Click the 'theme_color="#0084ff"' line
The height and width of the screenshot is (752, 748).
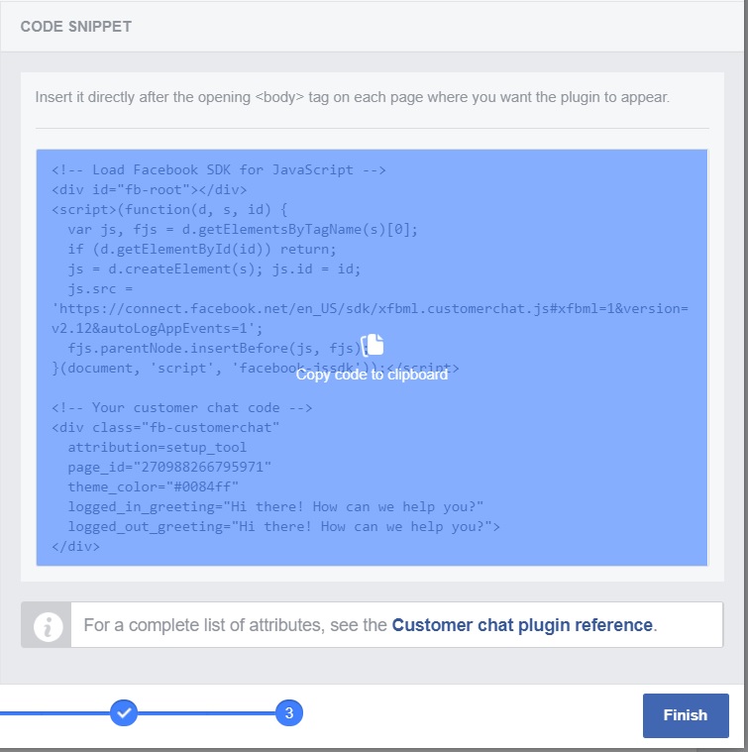(x=154, y=486)
